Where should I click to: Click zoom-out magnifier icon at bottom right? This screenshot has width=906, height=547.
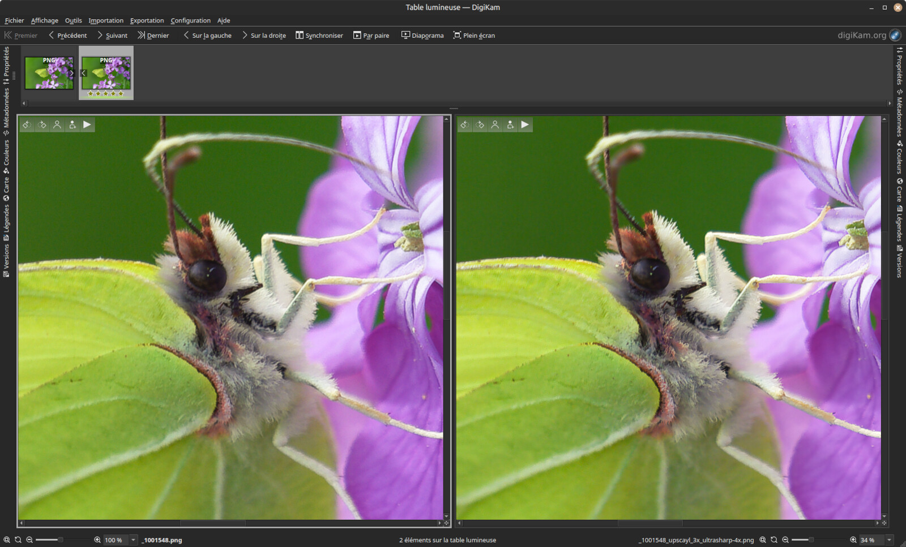tap(785, 540)
